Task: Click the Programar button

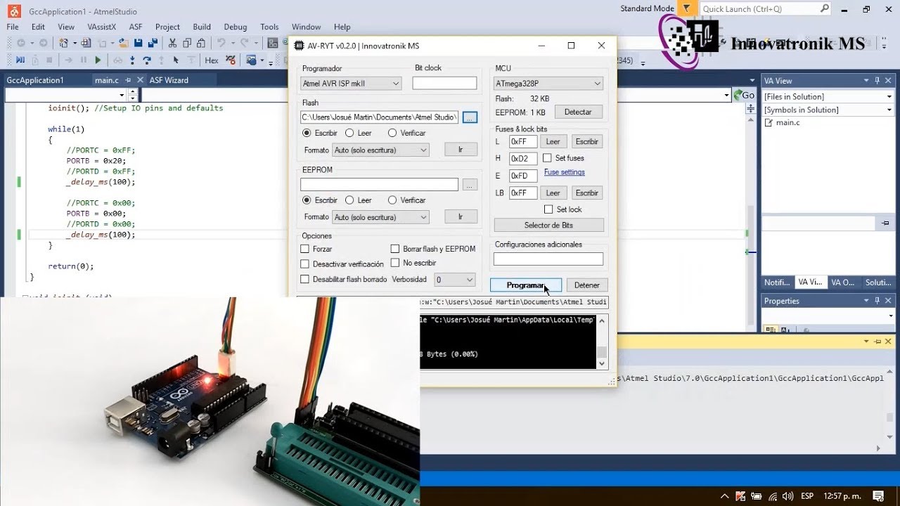Action: coord(526,285)
